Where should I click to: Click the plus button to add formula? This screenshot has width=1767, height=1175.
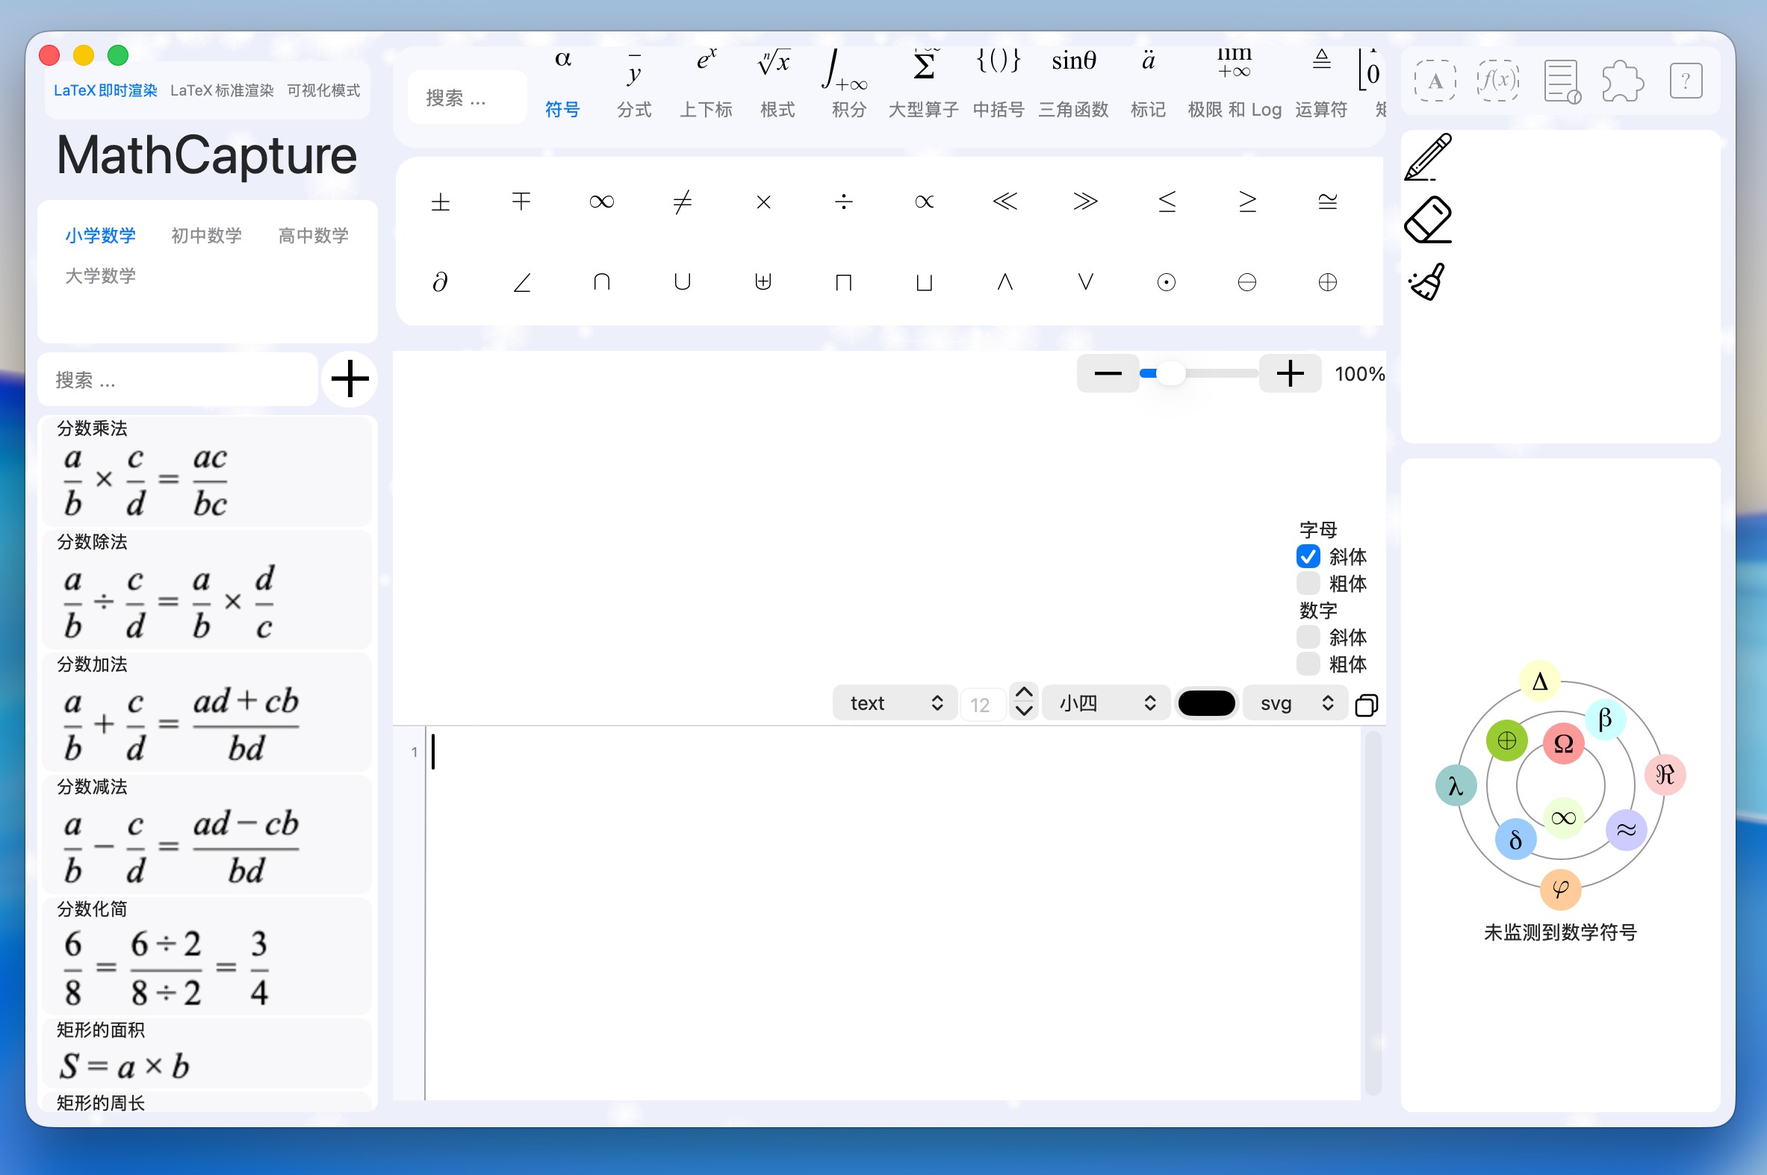[x=350, y=379]
